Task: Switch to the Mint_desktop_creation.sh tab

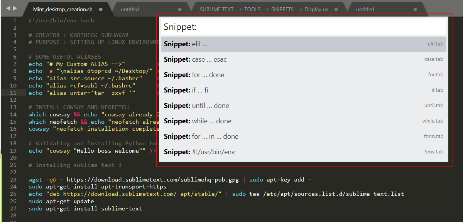Action: point(63,9)
